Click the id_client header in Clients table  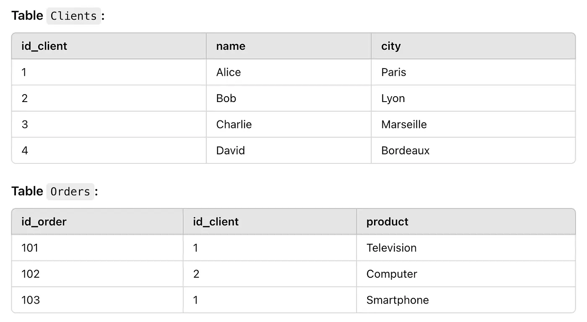(x=109, y=46)
